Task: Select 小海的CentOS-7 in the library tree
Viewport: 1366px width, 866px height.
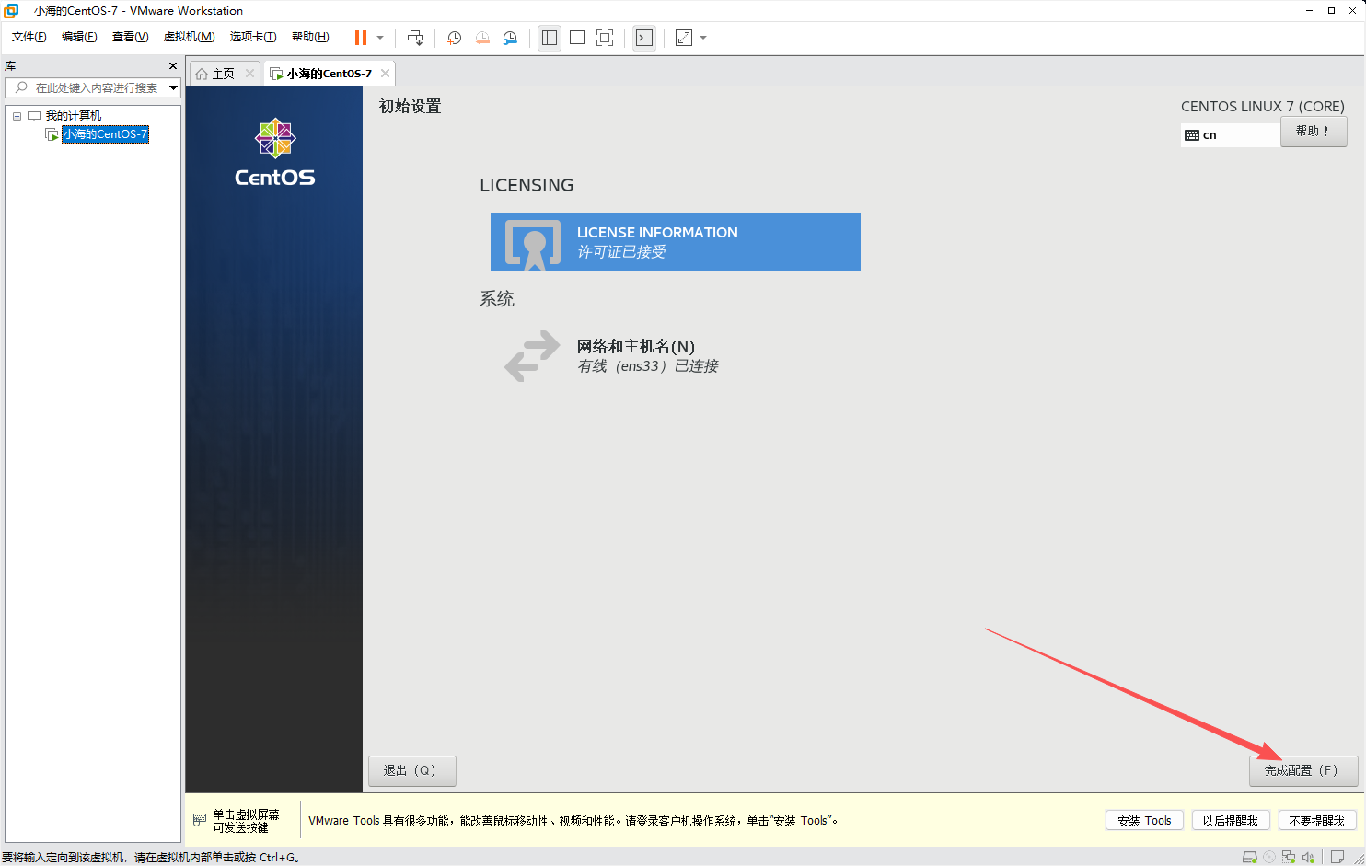Action: coord(105,134)
